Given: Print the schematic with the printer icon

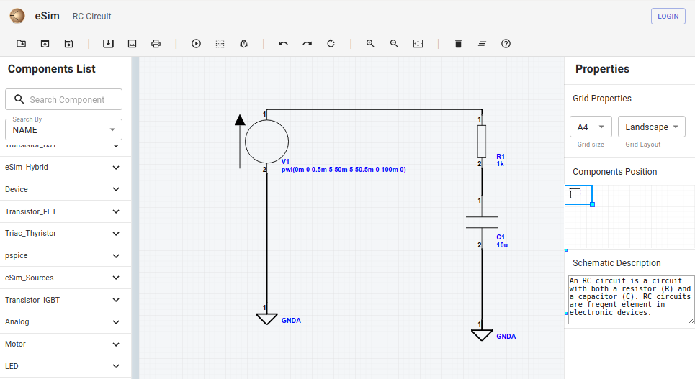Looking at the screenshot, I should click(156, 43).
